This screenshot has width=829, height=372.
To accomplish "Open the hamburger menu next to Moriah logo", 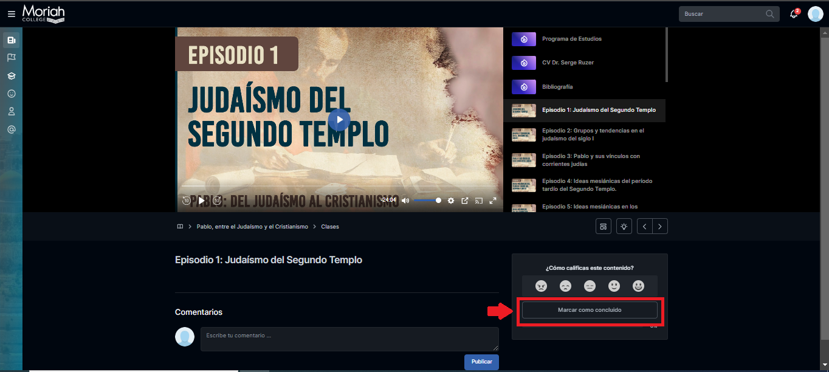I will [x=12, y=14].
